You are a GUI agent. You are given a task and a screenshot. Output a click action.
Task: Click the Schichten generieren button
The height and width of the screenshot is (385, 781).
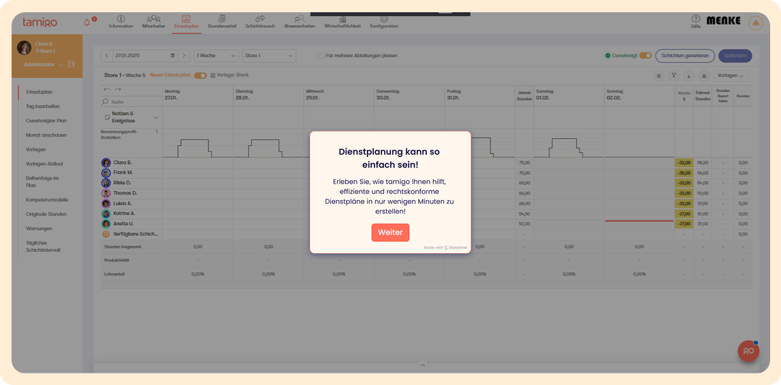(684, 56)
